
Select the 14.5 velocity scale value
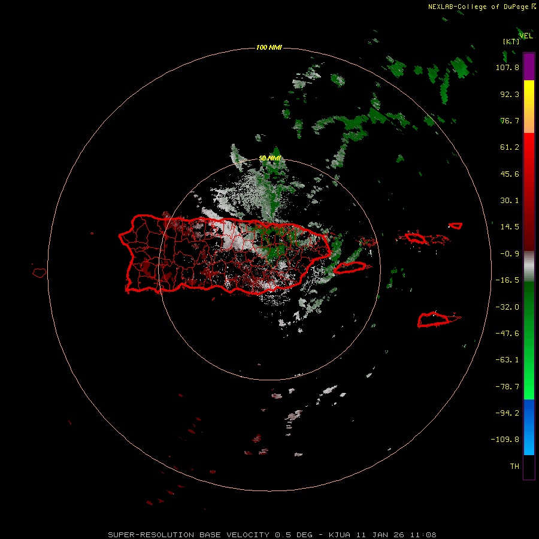coord(510,227)
